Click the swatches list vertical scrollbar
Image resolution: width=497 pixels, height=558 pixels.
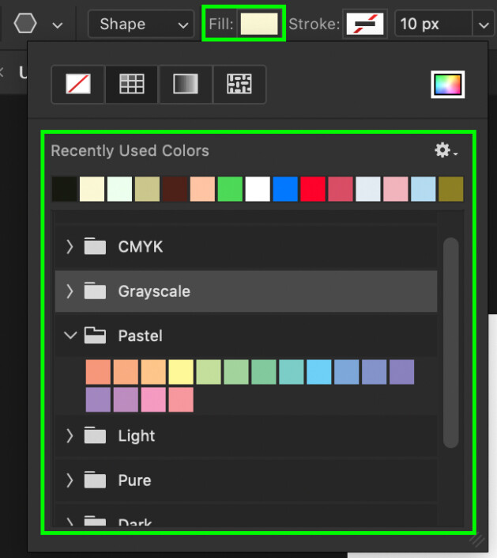coord(451,340)
